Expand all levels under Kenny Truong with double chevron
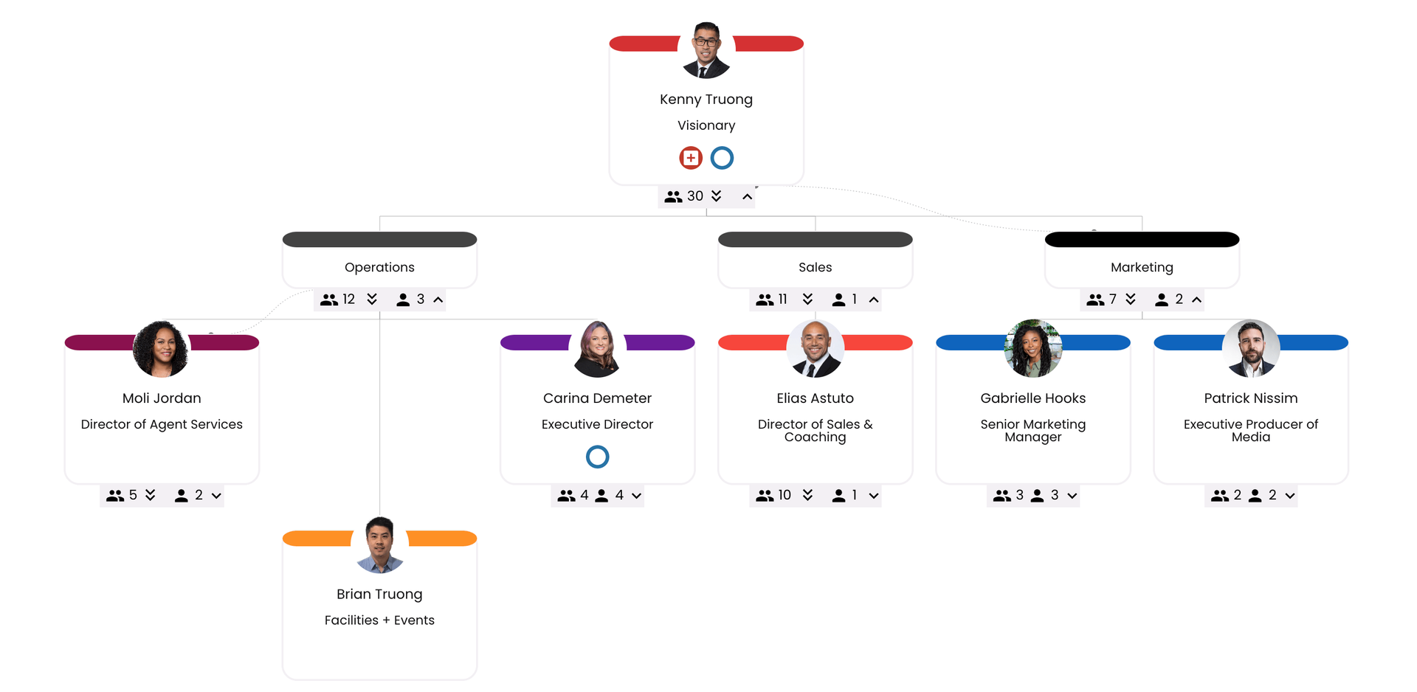 point(716,196)
